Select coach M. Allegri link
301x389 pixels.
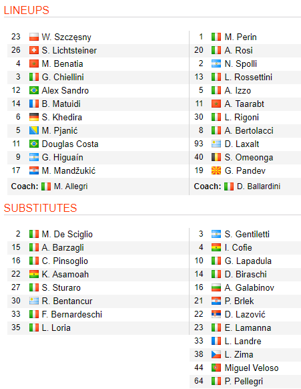(71, 186)
